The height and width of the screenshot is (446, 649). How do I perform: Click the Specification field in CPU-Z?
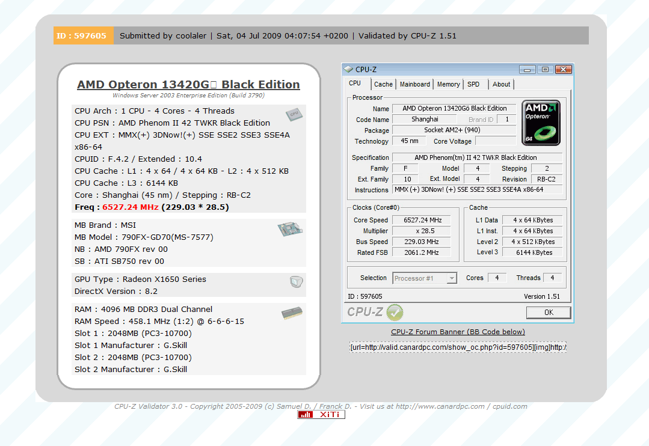tap(477, 157)
